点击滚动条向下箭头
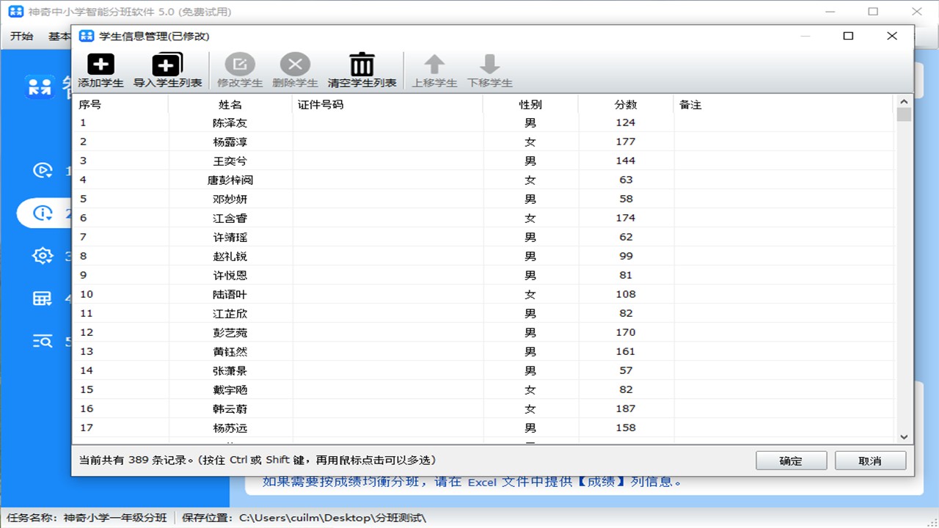This screenshot has height=528, width=939. pyautogui.click(x=904, y=436)
